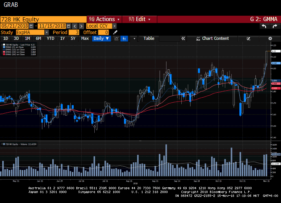Screen dimensions: 281x203
Task: Click the empty field next to Table
Action: 170,38
